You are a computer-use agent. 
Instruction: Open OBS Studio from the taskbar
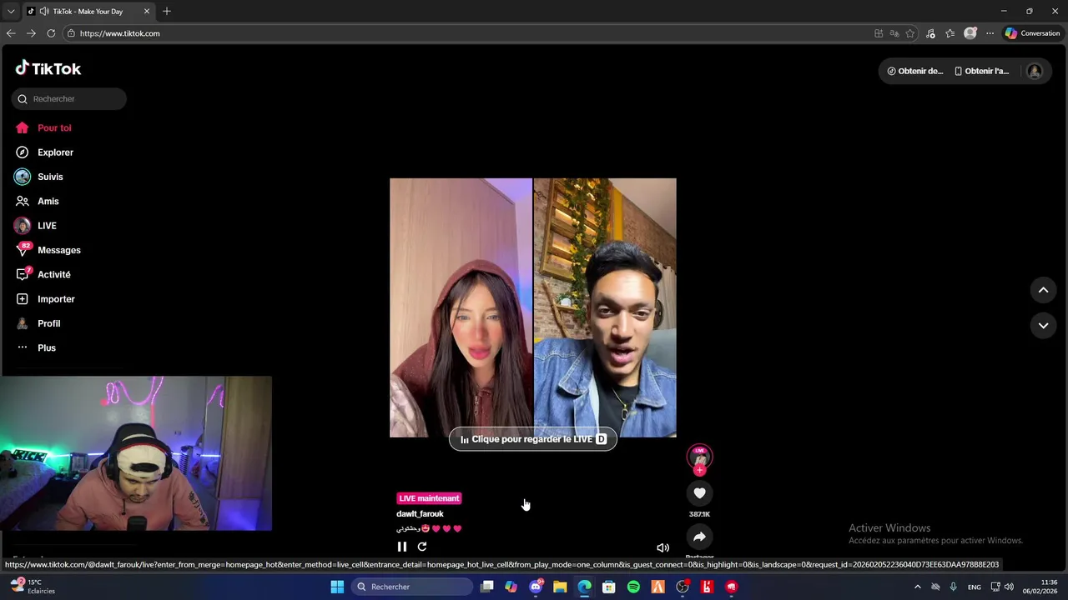click(x=683, y=587)
